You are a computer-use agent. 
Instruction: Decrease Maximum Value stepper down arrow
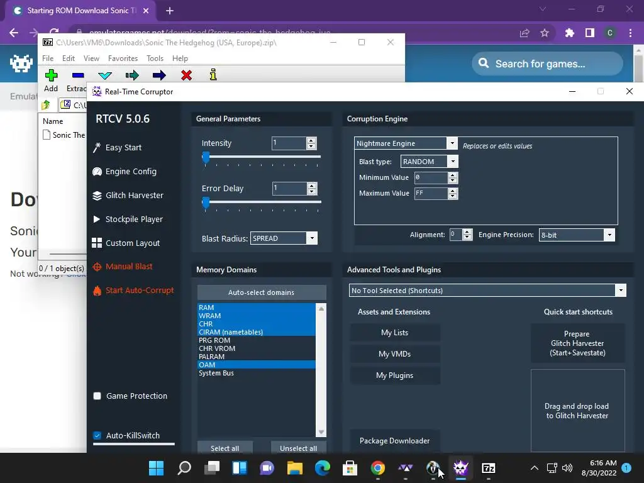(x=453, y=196)
